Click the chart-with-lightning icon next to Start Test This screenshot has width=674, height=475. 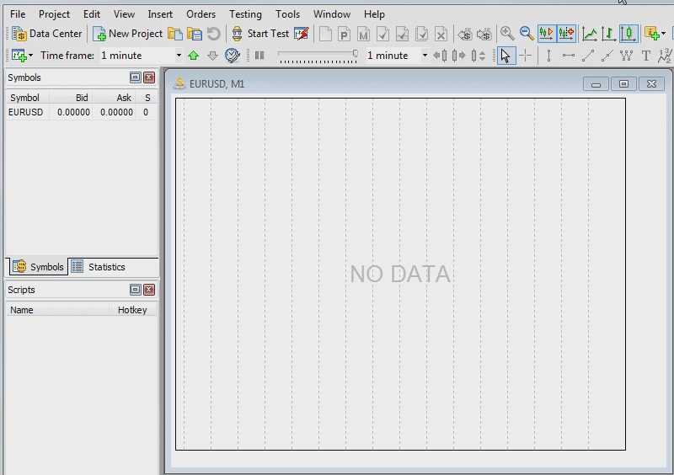302,34
